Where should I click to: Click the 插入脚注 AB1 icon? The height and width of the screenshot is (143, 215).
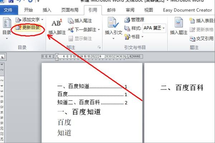[57, 23]
